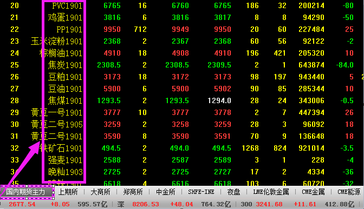
Task: Click Shanghai index value 2677.54
Action: coord(22,204)
